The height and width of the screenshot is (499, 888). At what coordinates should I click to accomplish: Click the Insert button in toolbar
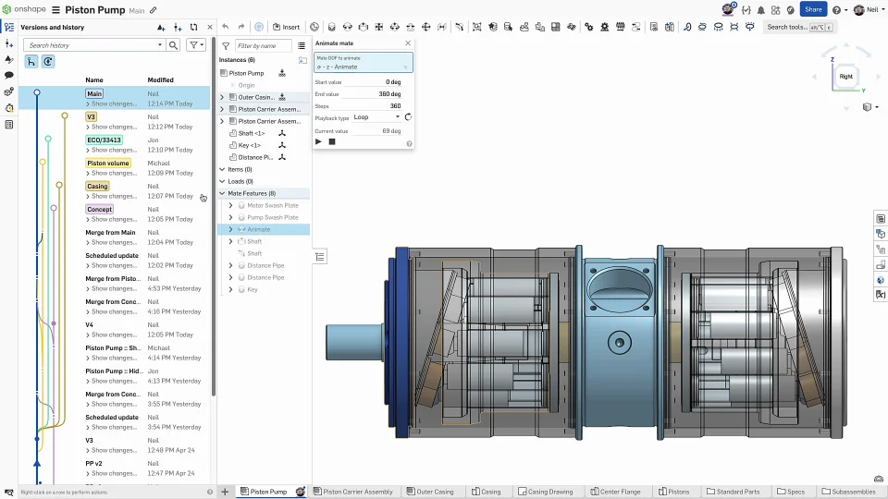click(287, 27)
